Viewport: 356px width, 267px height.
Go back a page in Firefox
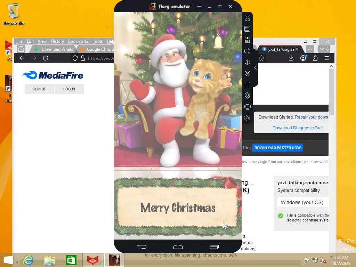[22, 58]
